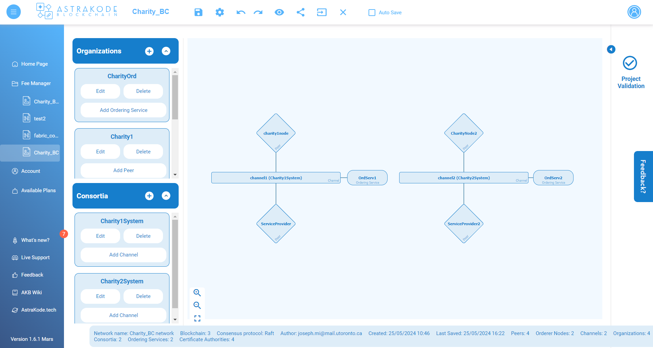Visit AstraKode.tech link
The width and height of the screenshot is (653, 348).
(34, 310)
